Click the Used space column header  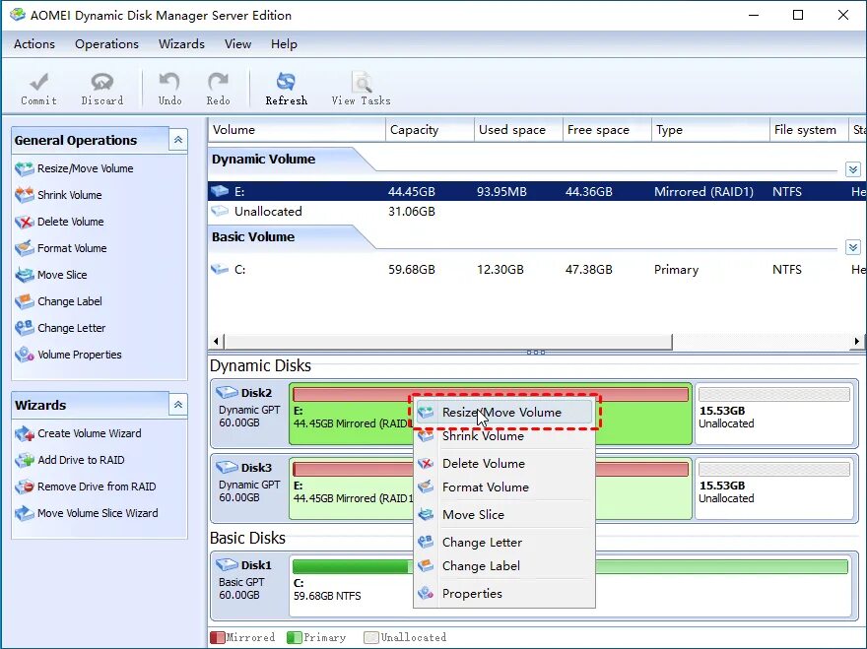click(518, 130)
